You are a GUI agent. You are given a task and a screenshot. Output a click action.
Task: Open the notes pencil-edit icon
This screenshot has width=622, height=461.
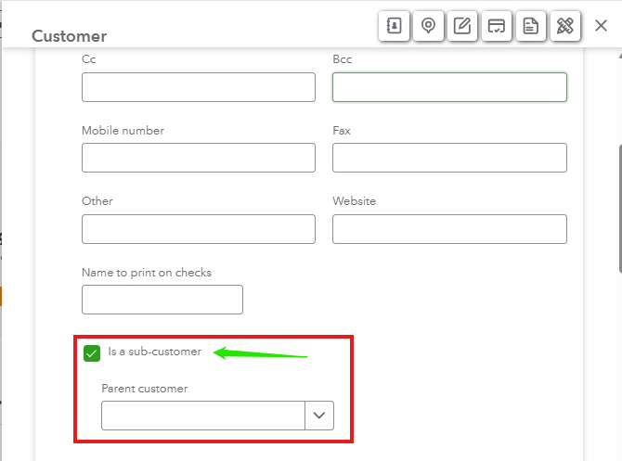[x=462, y=26]
